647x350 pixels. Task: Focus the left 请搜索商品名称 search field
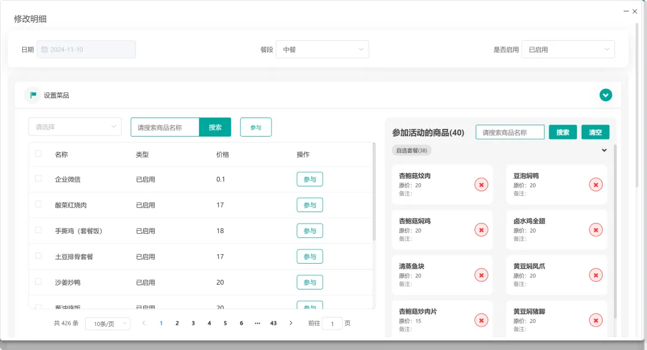point(165,127)
